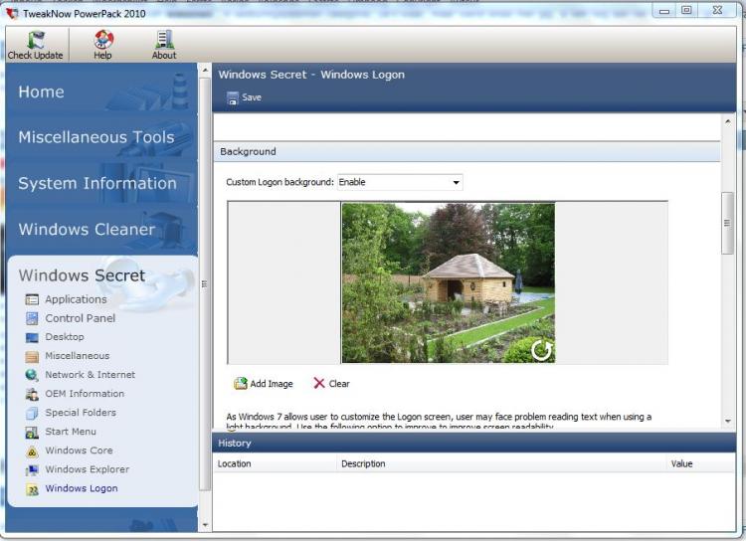Open Help via lifebuoy icon
Screen dimensions: 746x541
[103, 40]
